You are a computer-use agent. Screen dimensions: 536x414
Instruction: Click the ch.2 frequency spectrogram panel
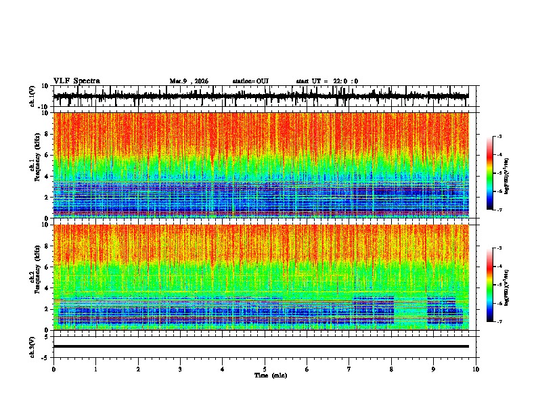click(261, 277)
